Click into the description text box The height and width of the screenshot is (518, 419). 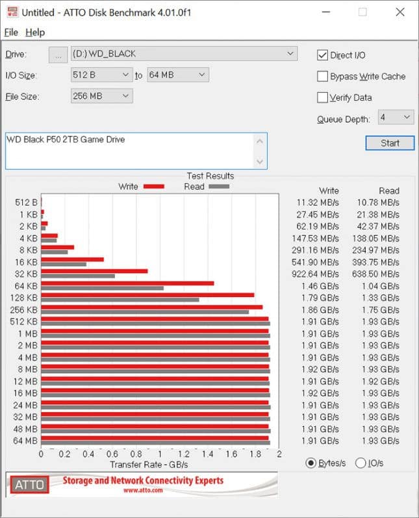click(x=129, y=151)
